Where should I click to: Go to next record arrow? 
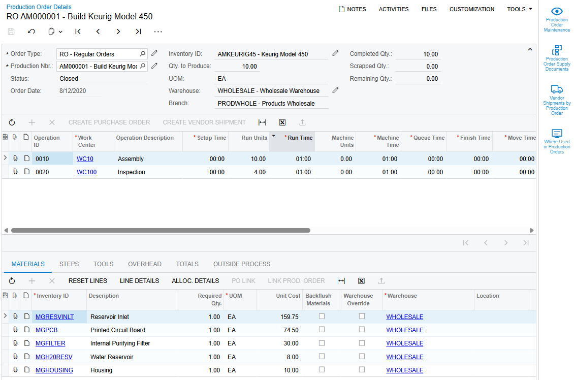click(118, 31)
